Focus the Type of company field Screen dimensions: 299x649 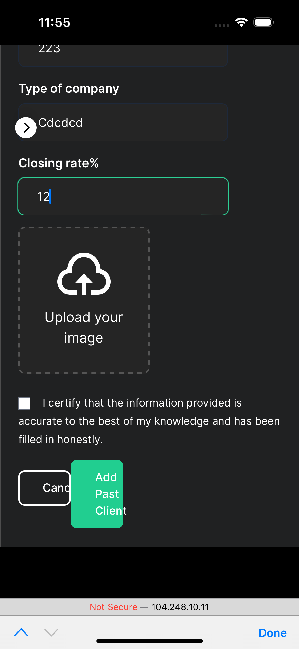pyautogui.click(x=132, y=122)
